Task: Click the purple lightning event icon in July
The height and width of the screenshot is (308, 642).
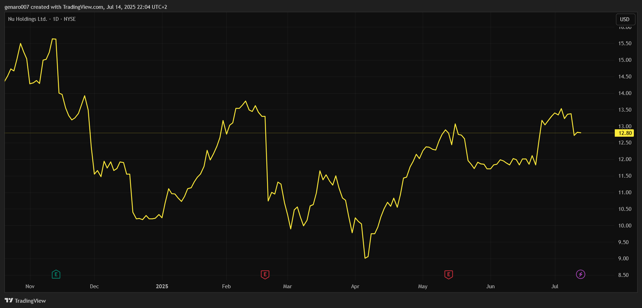Action: tap(580, 274)
